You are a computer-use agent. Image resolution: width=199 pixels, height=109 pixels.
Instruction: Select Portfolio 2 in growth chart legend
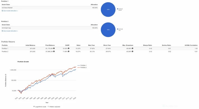[82, 68]
